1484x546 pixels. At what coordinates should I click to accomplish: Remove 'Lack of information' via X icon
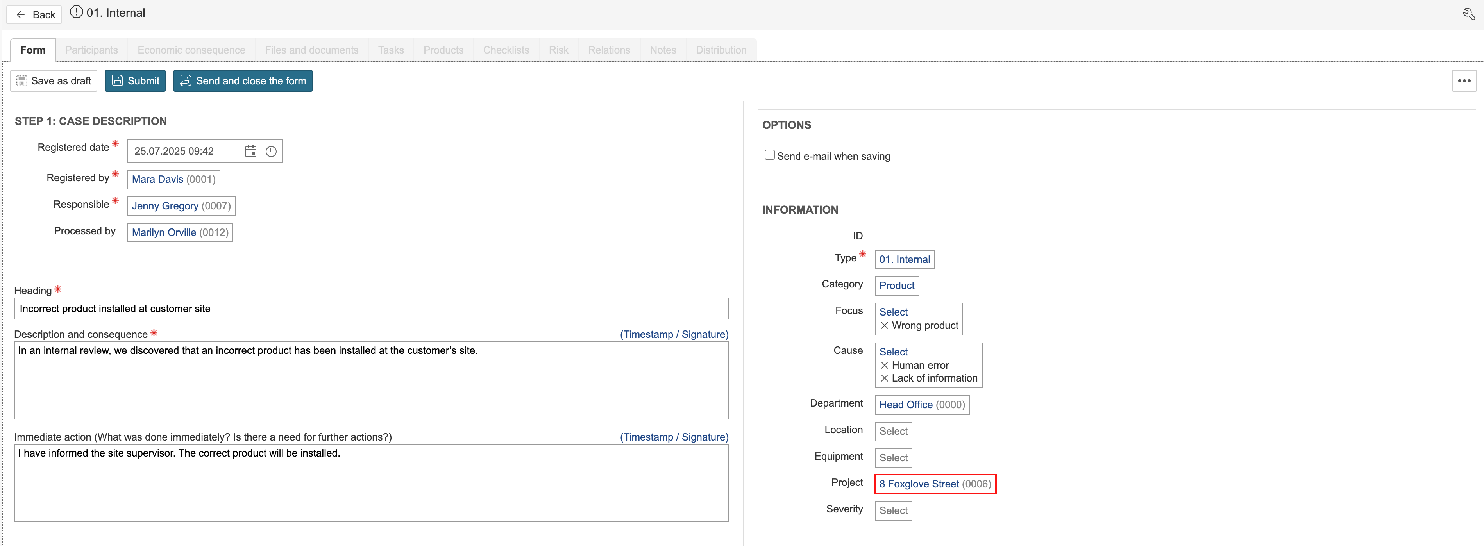(884, 378)
